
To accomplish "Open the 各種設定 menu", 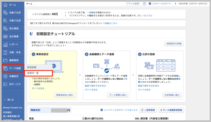I will coord(13,76).
